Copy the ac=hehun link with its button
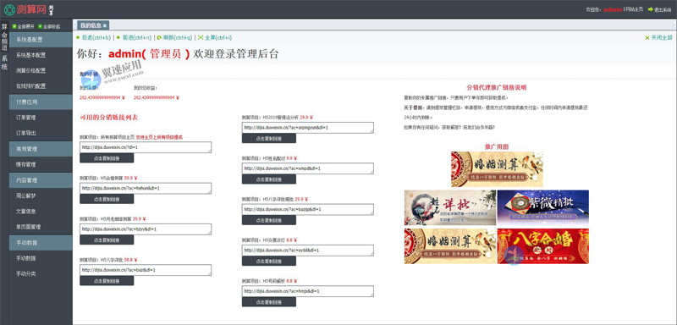Screen dimensions: 677x325 pyautogui.click(x=107, y=199)
